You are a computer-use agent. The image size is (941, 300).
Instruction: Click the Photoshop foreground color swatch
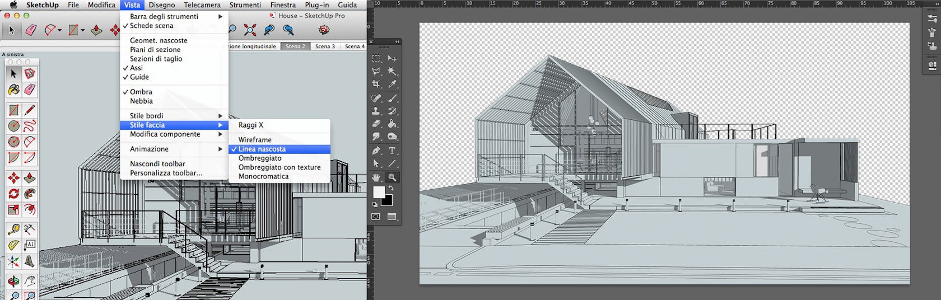379,192
